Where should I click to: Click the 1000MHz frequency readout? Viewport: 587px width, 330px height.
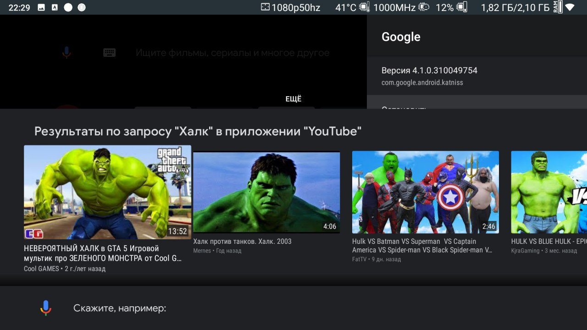(394, 7)
